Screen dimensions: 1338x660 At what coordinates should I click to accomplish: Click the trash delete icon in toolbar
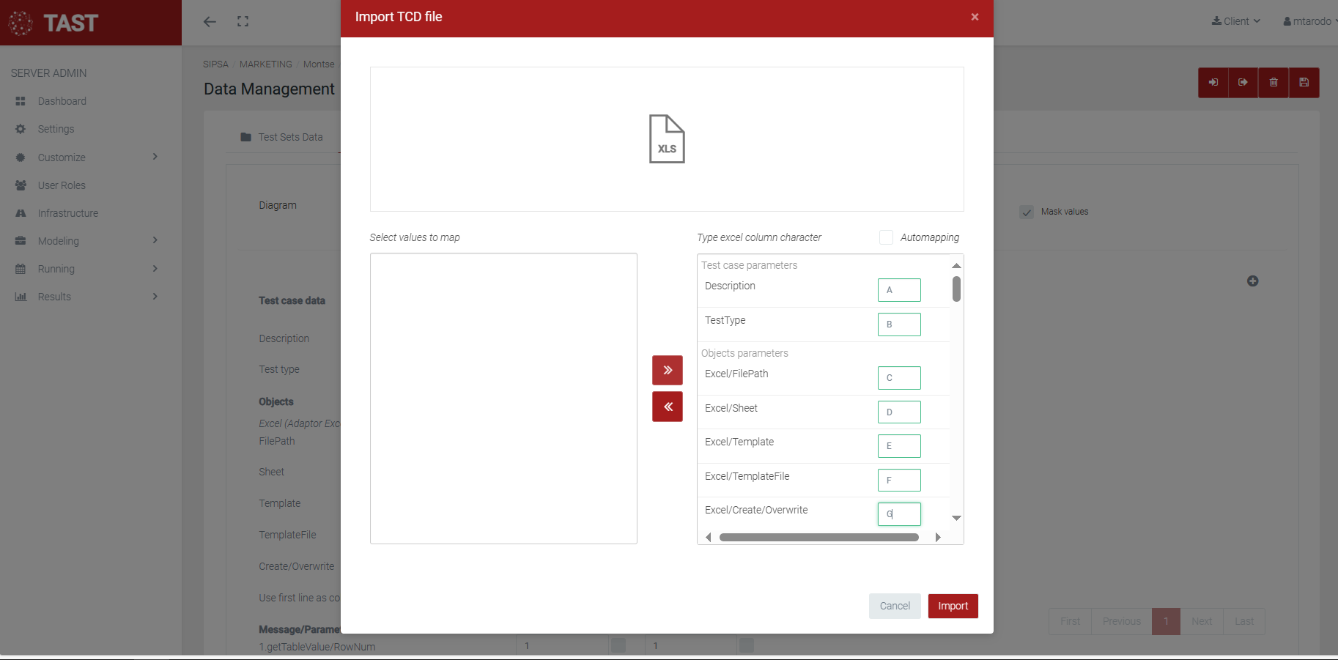pyautogui.click(x=1273, y=83)
